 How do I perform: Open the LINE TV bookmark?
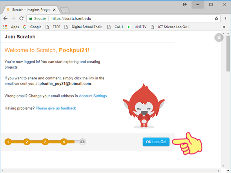click(137, 27)
